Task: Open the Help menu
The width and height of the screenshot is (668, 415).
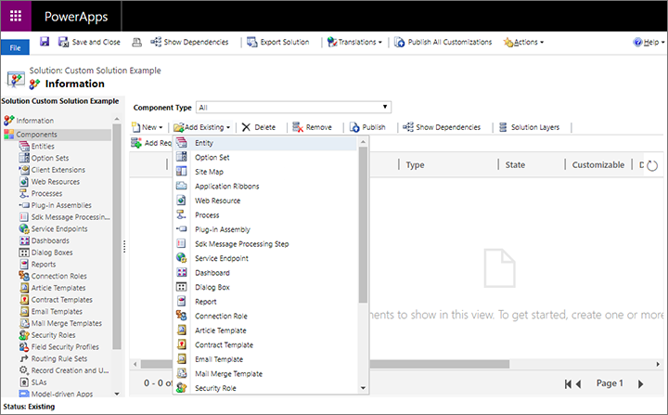Action: tap(649, 42)
